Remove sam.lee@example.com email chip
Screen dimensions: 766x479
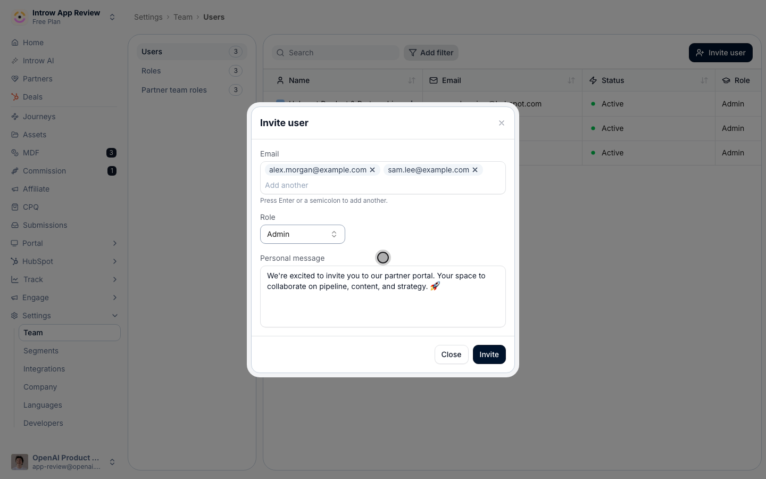coord(475,170)
